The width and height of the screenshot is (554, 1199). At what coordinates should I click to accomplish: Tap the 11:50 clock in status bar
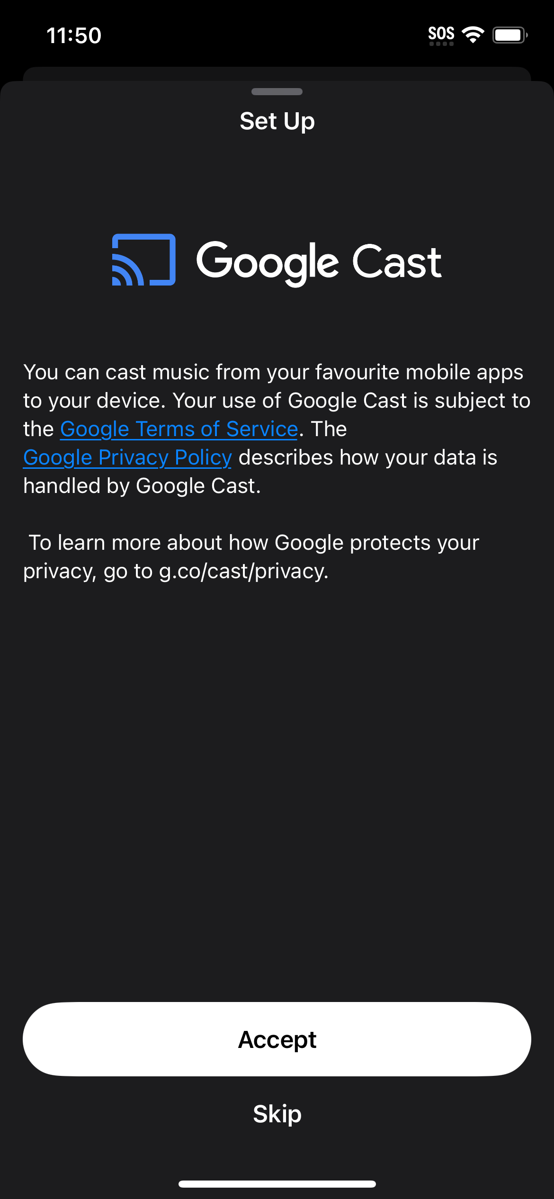click(74, 36)
